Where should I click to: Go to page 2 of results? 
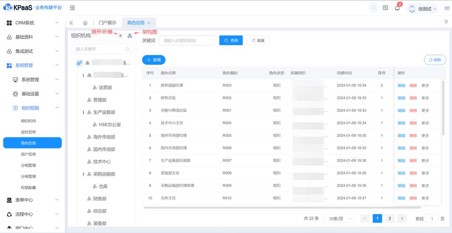390,218
